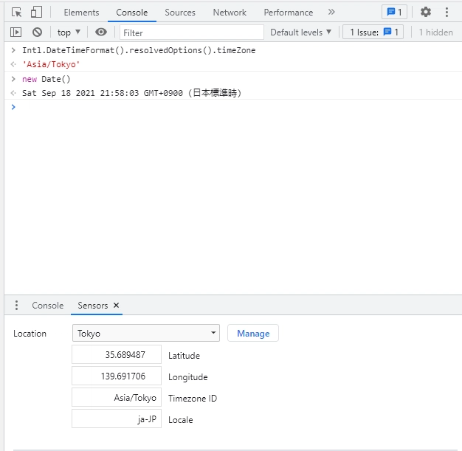The height and width of the screenshot is (451, 462).
Task: Toggle the device toolbar icon
Action: pyautogui.click(x=36, y=12)
